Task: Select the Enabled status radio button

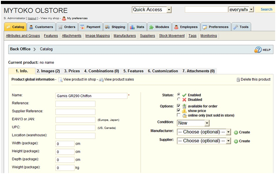Action: pyautogui.click(x=179, y=94)
